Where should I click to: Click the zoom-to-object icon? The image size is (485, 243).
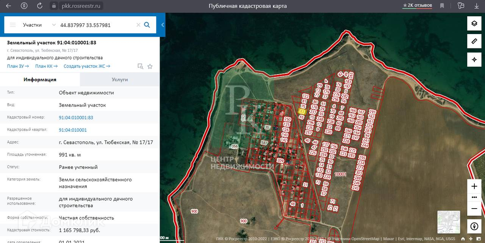pos(140,66)
